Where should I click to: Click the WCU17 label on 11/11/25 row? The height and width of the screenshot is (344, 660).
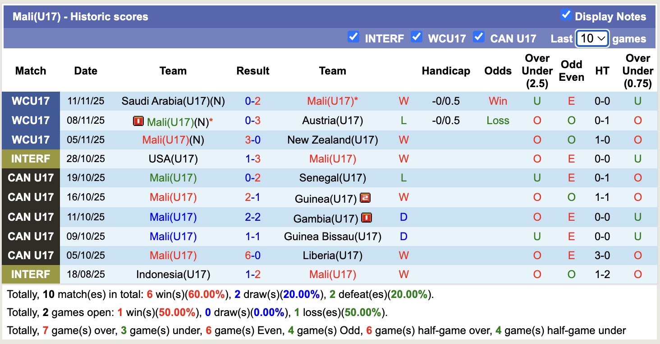pyautogui.click(x=31, y=101)
